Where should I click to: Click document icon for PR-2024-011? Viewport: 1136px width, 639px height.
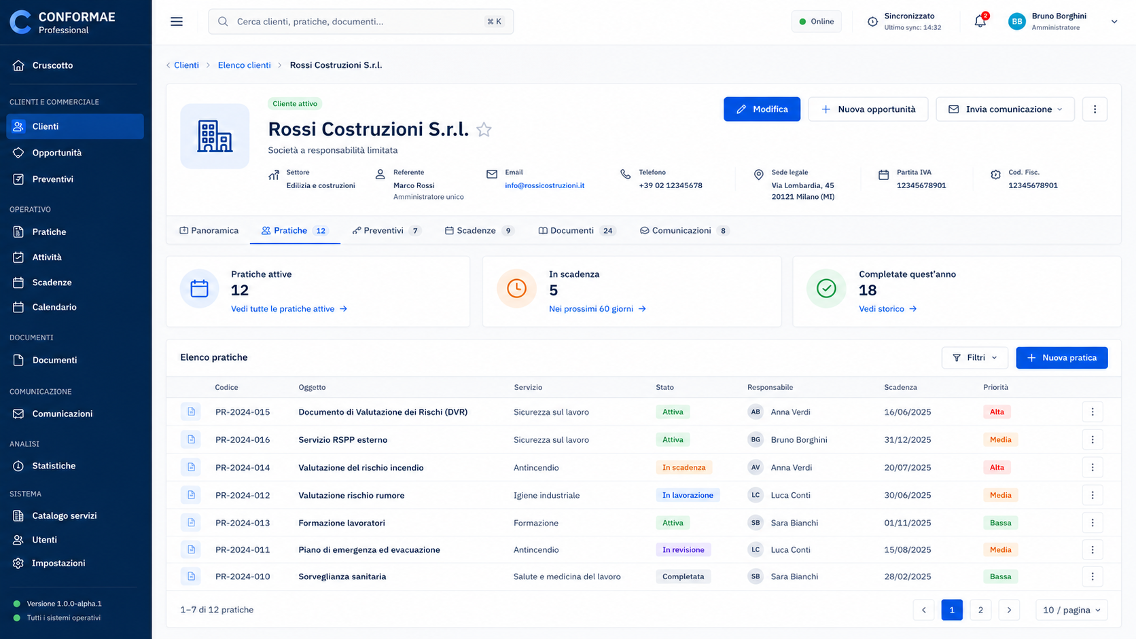click(x=191, y=549)
